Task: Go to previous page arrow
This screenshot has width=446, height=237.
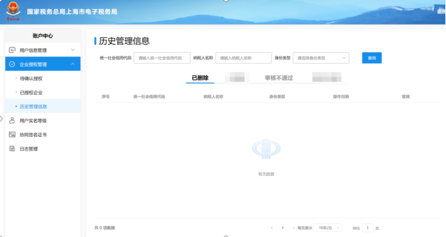Action: click(272, 227)
